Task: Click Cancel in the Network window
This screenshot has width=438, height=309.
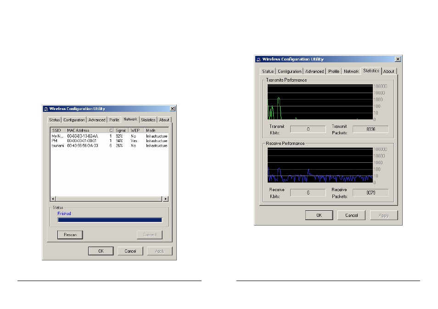Action: coord(130,251)
